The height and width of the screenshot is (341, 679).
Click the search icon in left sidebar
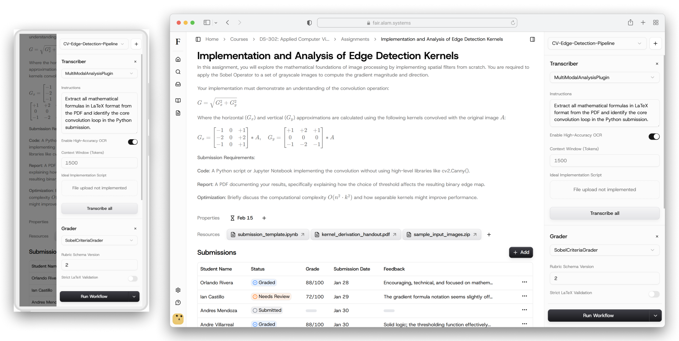178,72
